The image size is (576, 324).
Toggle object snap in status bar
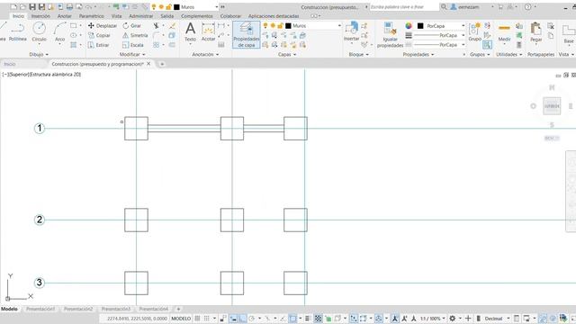click(292, 318)
